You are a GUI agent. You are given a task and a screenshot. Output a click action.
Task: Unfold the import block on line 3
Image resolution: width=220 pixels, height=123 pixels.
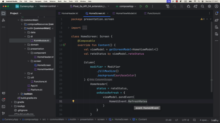click(69, 28)
